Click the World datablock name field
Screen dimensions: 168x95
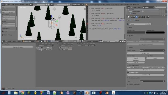(138, 24)
